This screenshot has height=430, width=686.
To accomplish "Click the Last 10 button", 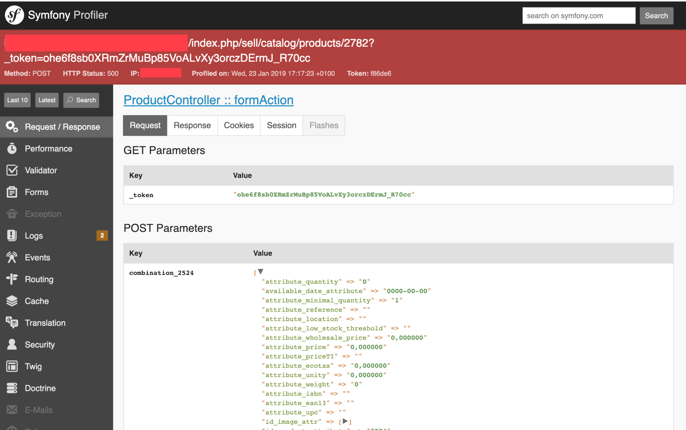I will tap(17, 100).
